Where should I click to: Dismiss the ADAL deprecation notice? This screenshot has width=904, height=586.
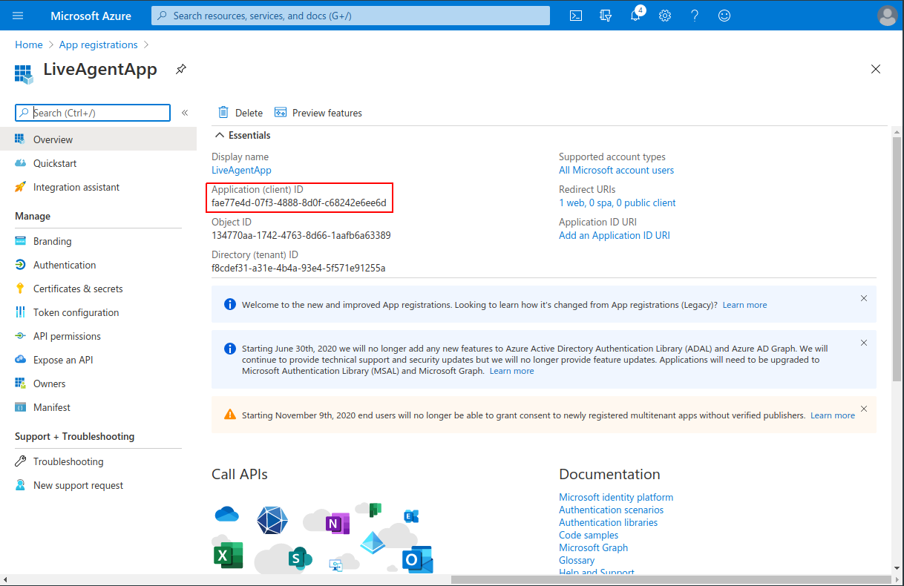pyautogui.click(x=863, y=343)
